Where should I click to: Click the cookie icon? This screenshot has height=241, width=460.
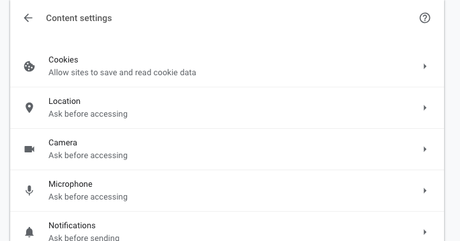pyautogui.click(x=29, y=66)
